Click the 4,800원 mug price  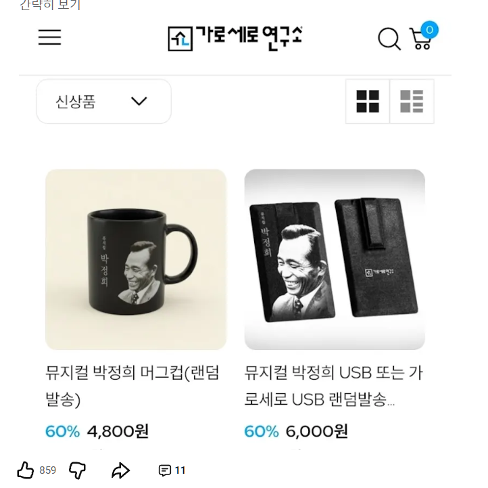point(118,431)
